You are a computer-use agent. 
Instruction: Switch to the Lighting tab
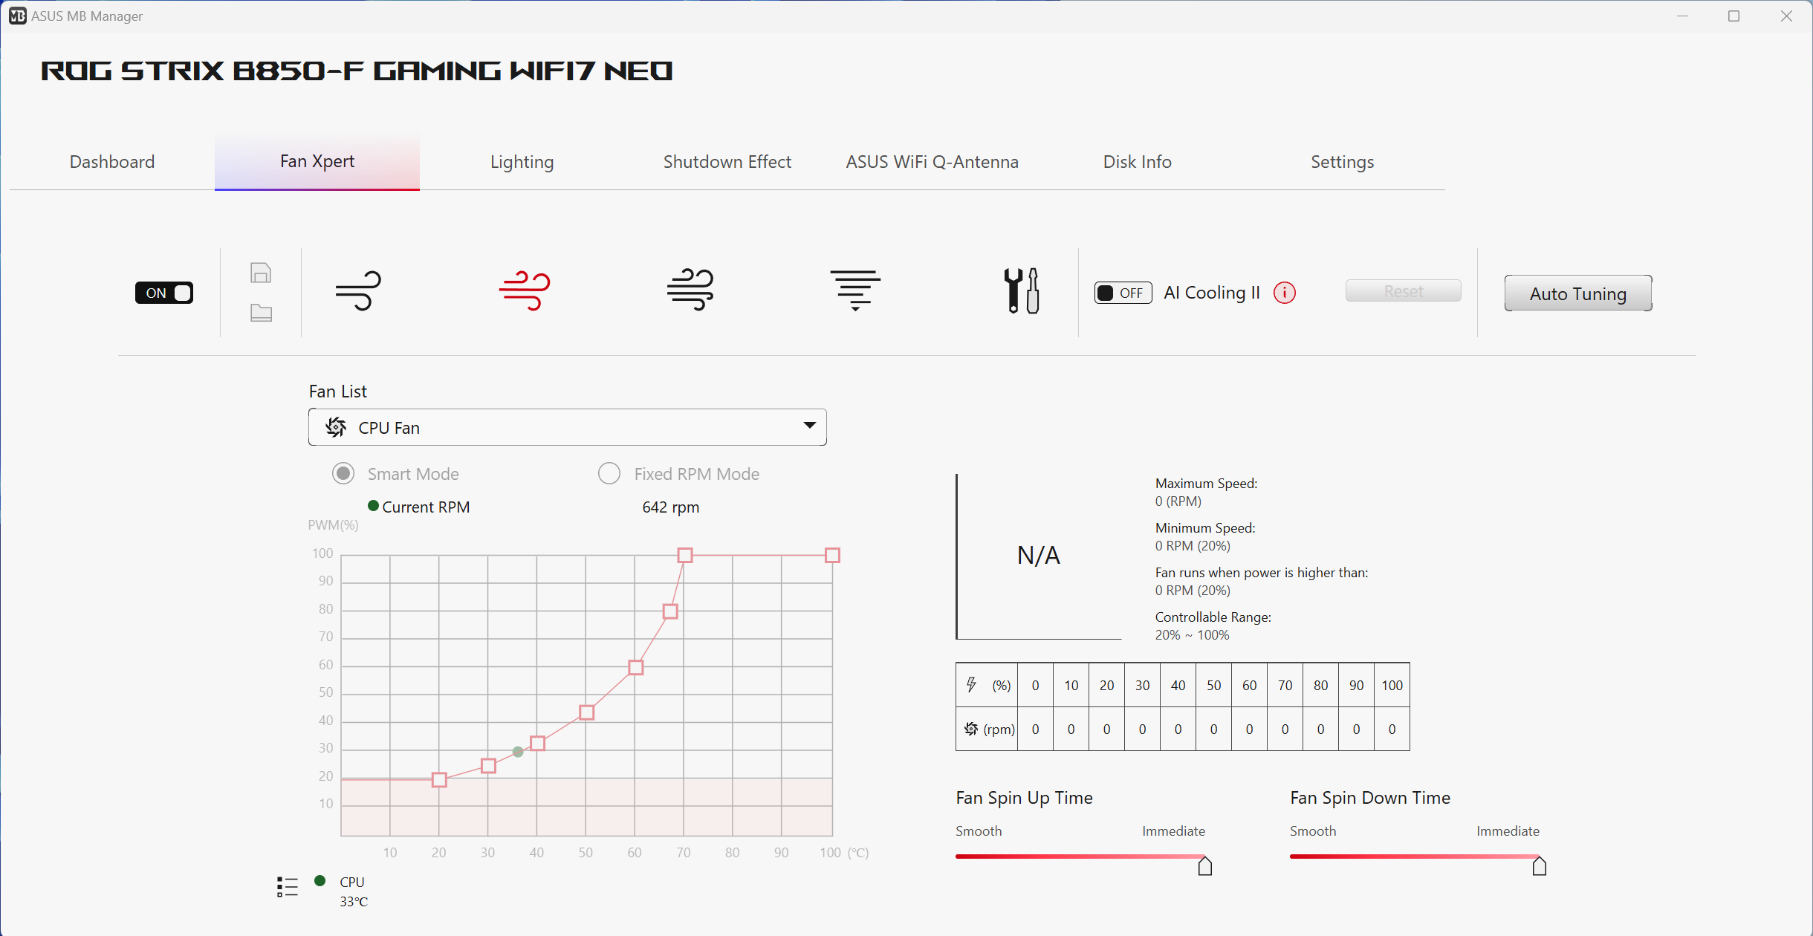522,162
